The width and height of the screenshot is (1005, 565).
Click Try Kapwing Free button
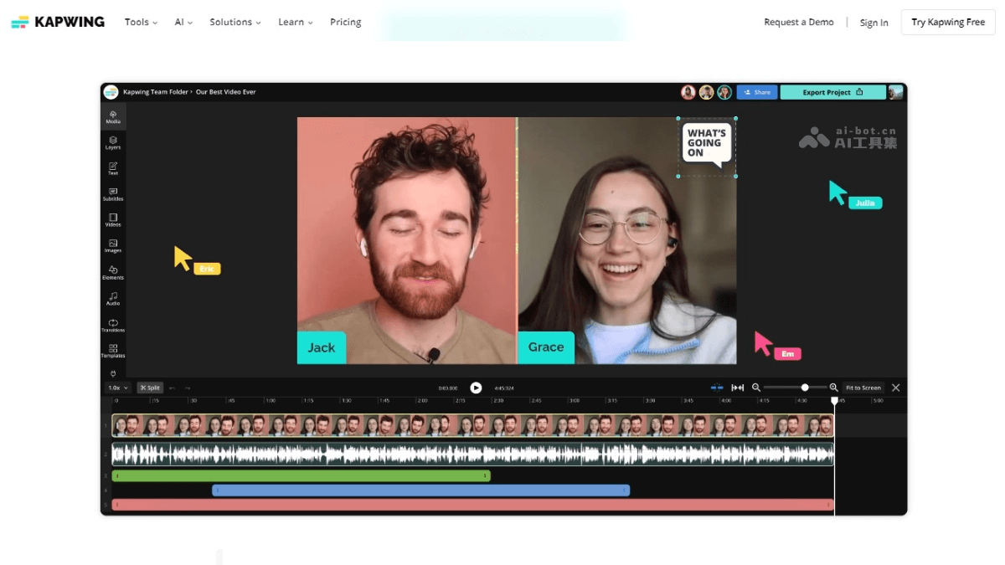tap(948, 23)
